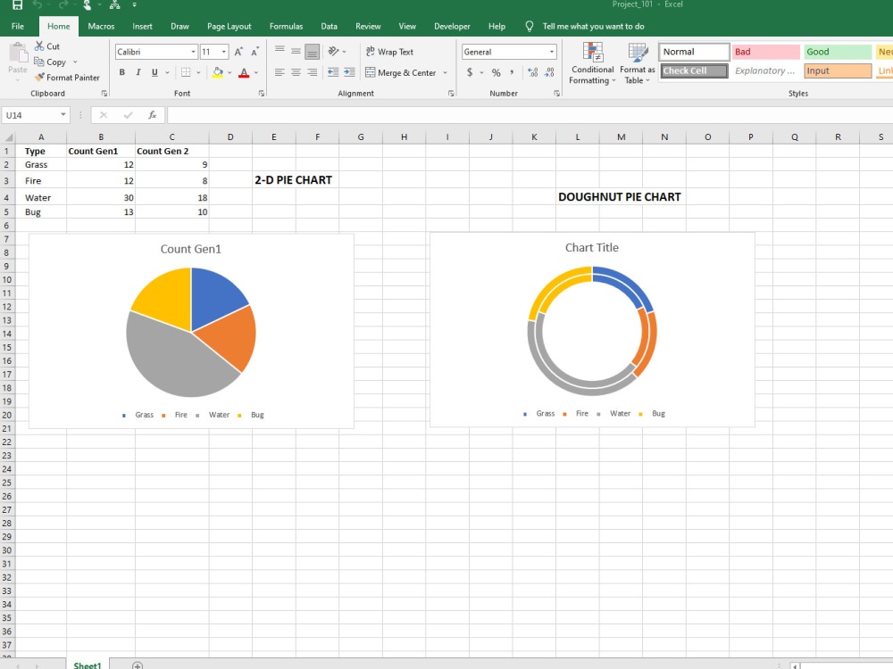Click the Accounting dollar format icon
The image size is (893, 669).
pos(470,72)
